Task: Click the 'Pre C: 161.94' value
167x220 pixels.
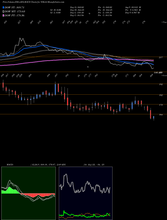Action: point(106,15)
